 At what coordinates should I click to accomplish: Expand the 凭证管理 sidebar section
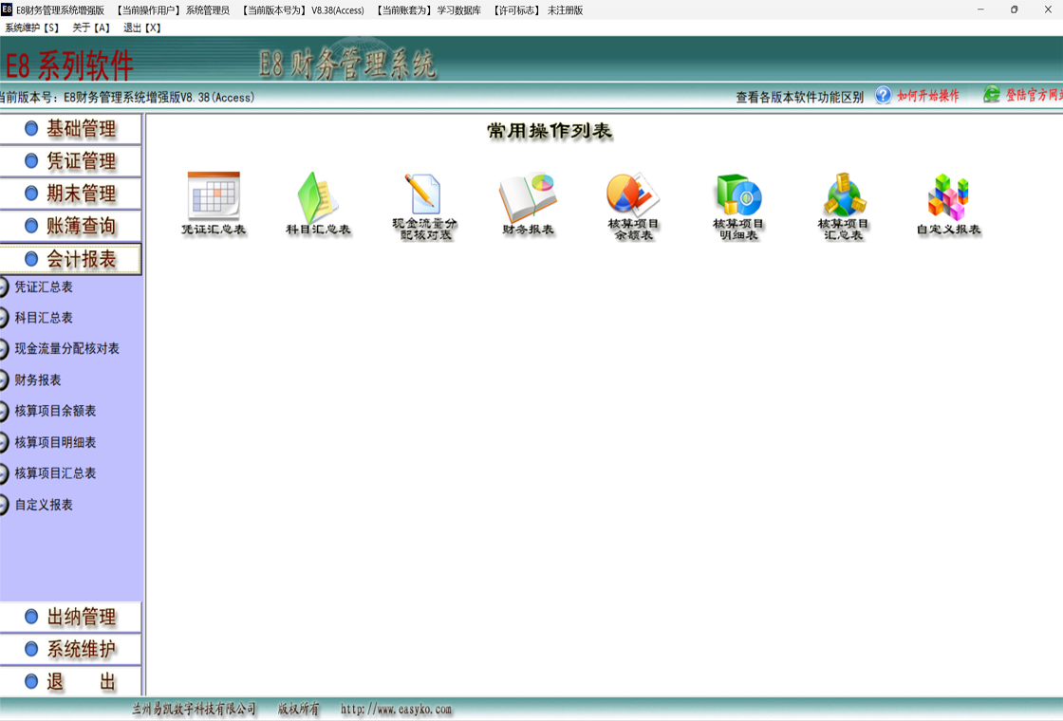[71, 161]
